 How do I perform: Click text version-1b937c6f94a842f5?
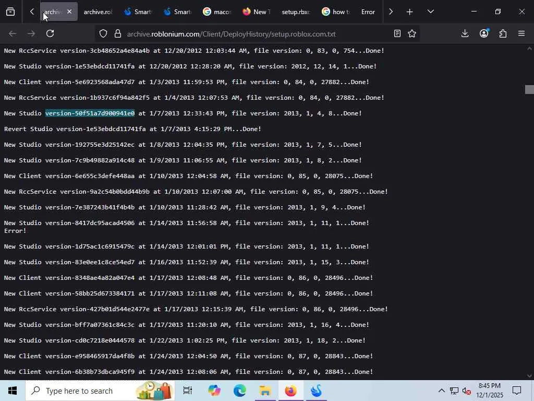click(104, 98)
